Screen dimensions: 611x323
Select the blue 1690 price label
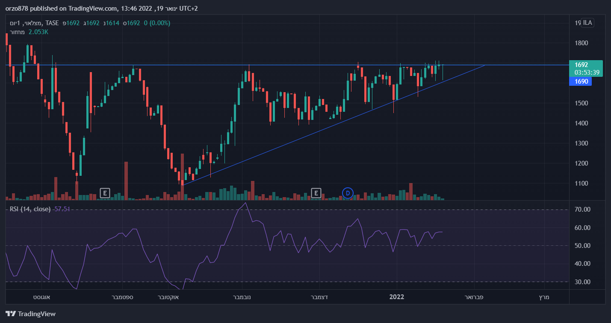click(x=581, y=81)
